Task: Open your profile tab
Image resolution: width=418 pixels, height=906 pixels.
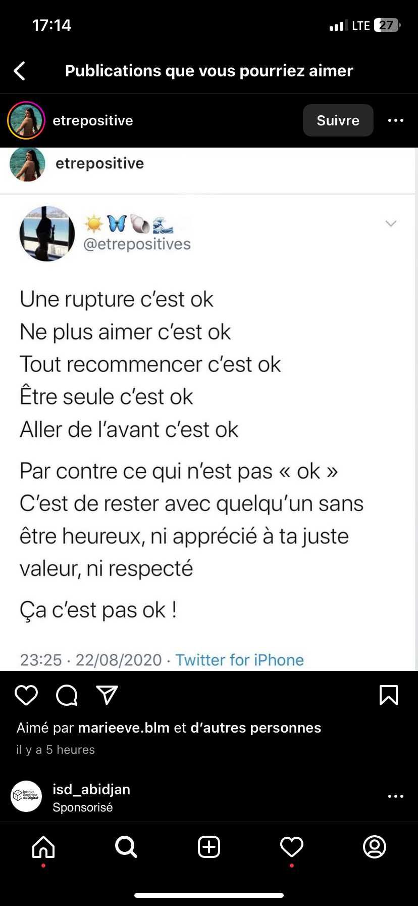Action: [x=375, y=847]
